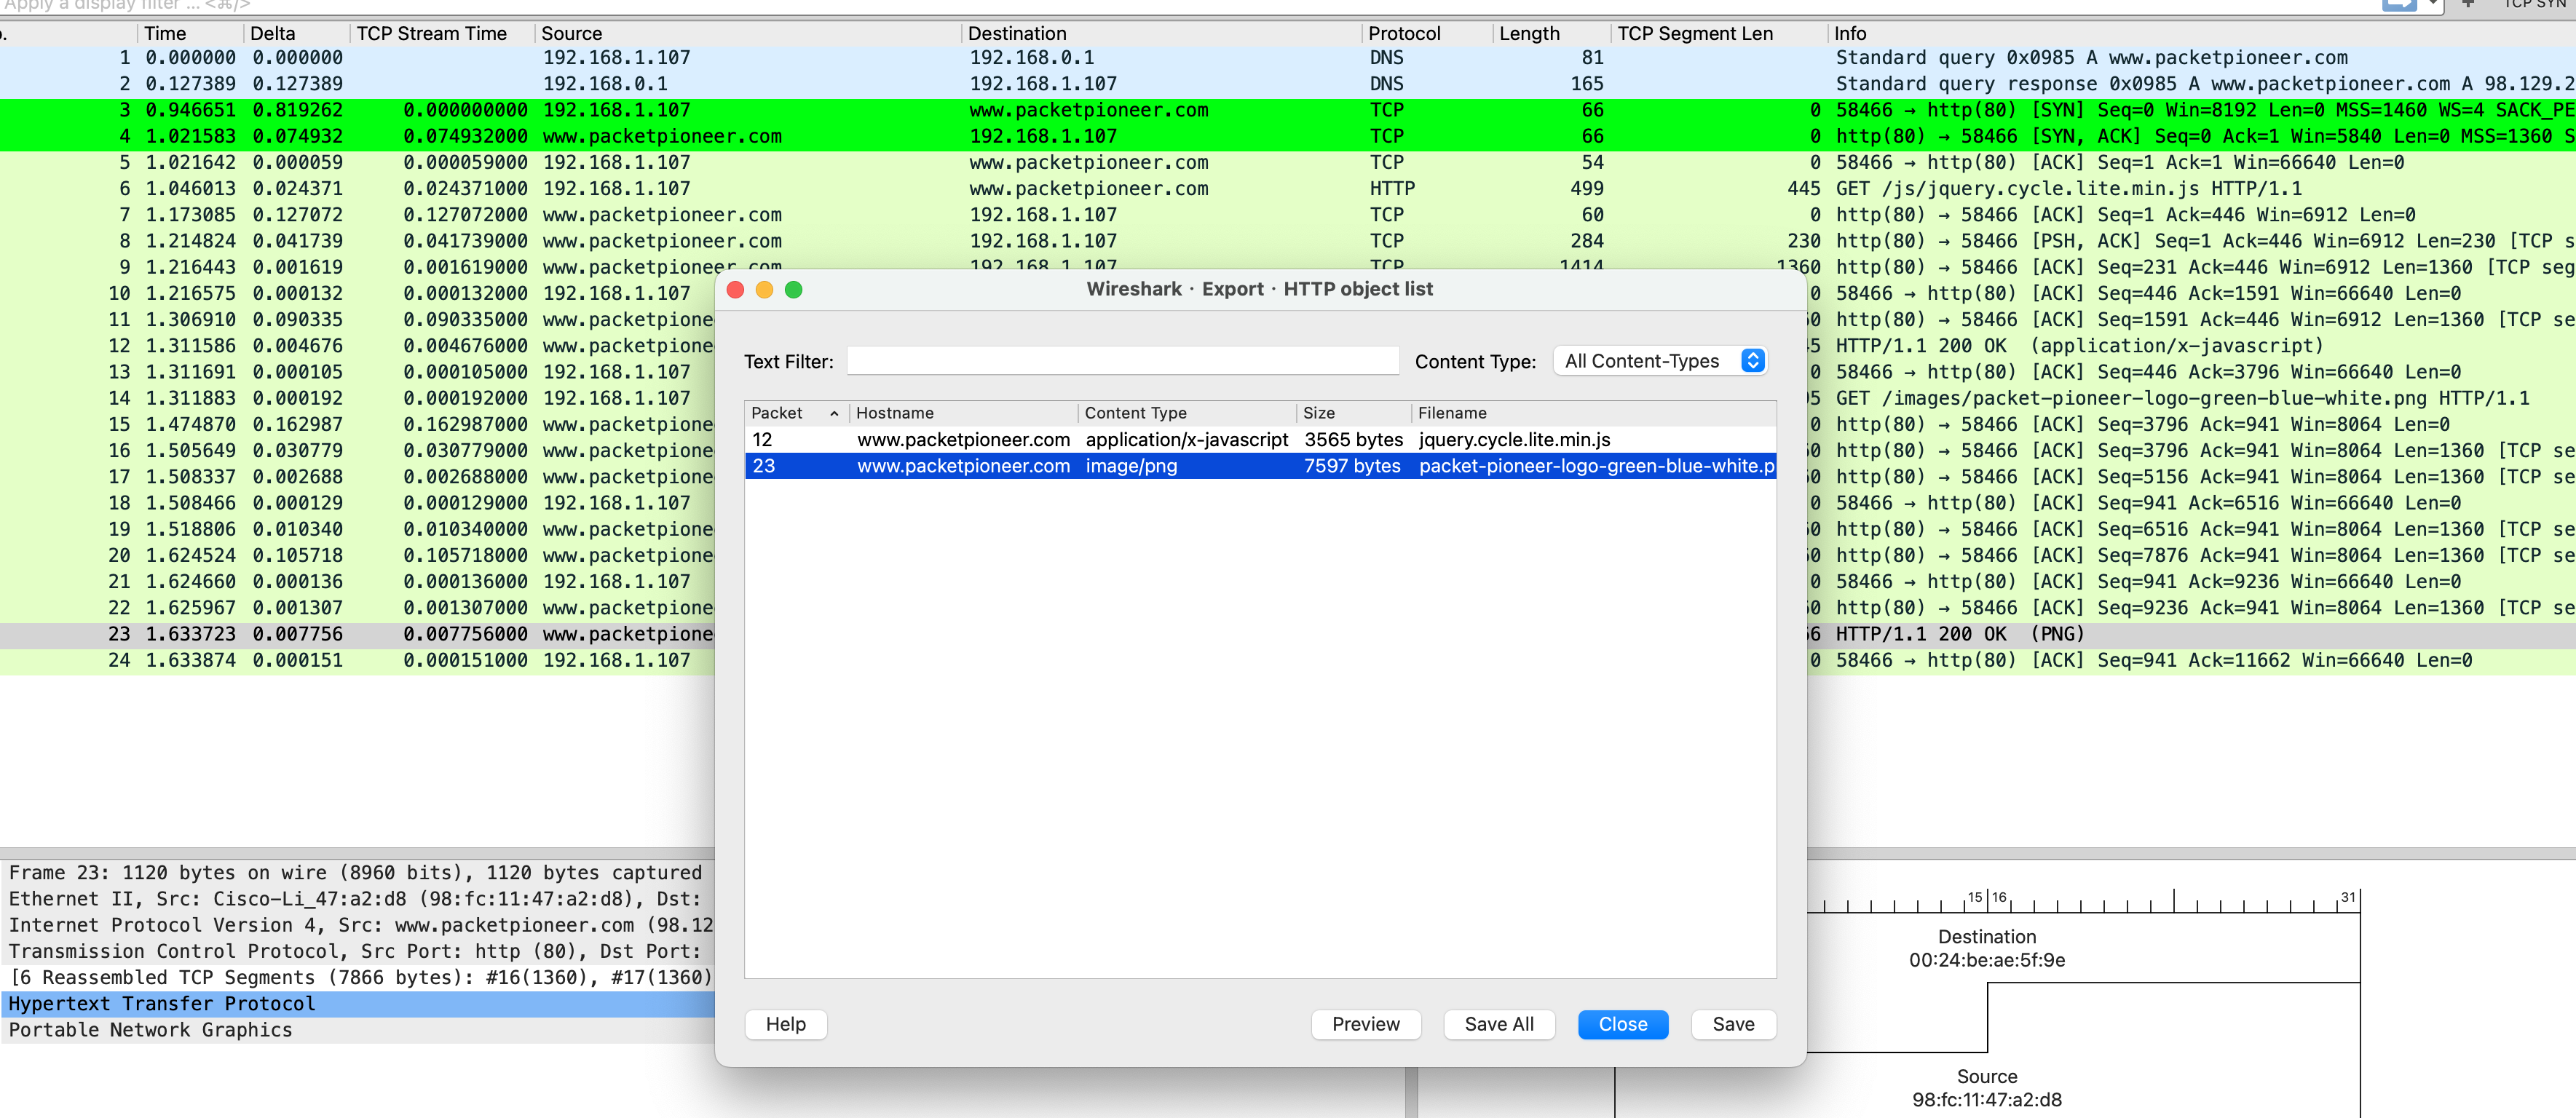Image resolution: width=2576 pixels, height=1118 pixels.
Task: Click the Help button in the export dialog
Action: pos(785,1024)
